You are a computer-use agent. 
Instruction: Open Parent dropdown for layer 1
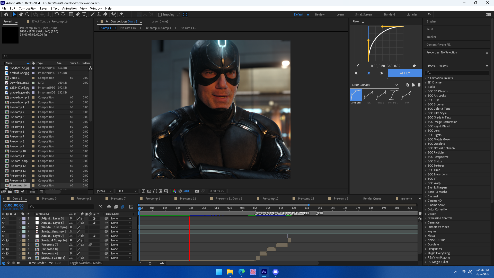[121, 219]
